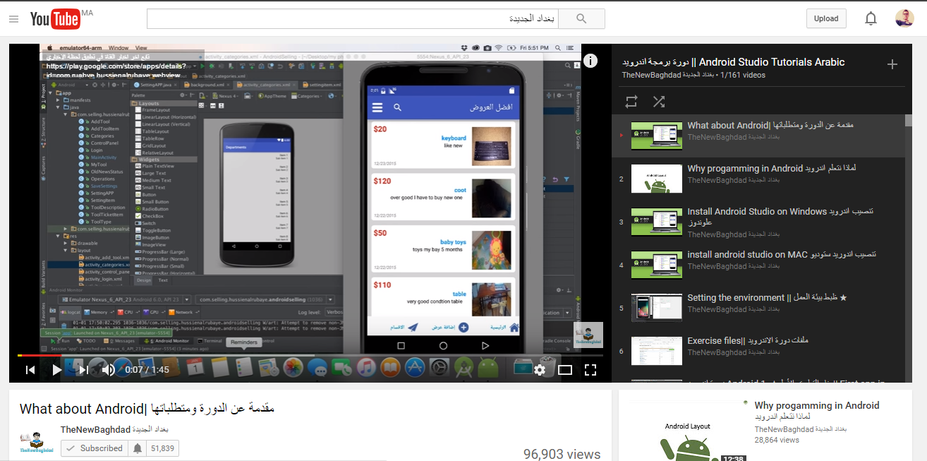Screen dimensions: 927x461
Task: Toggle repeat playlist
Action: click(631, 102)
